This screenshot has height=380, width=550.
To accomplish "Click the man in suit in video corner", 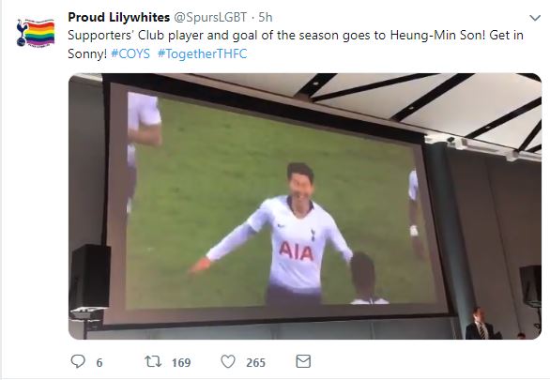I will (x=480, y=323).
